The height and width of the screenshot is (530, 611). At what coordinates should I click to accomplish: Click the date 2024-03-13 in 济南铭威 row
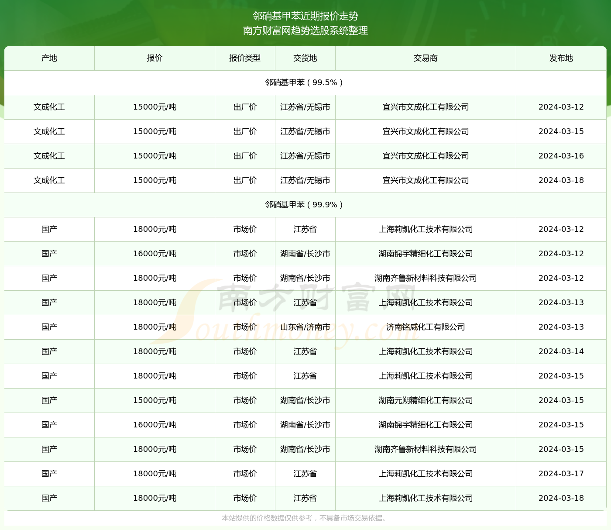coord(561,327)
